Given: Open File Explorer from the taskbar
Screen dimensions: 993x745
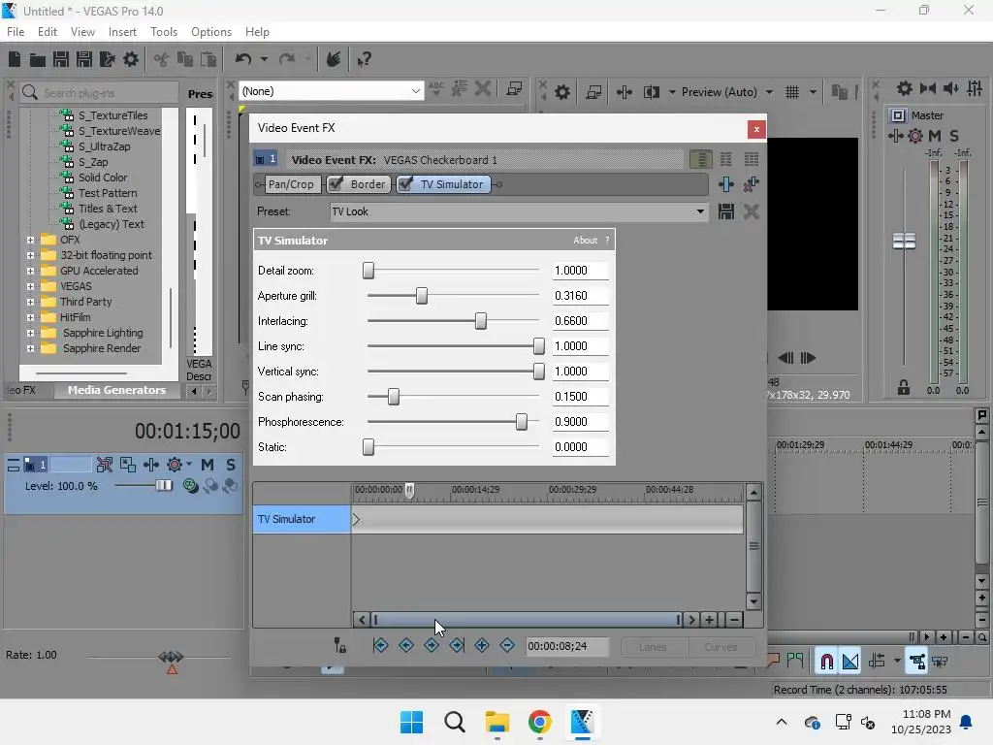Looking at the screenshot, I should [x=497, y=722].
